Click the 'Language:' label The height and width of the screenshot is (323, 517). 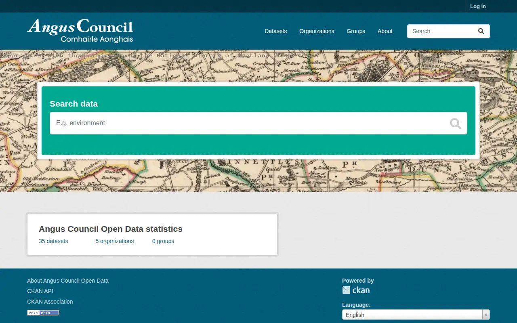356,305
